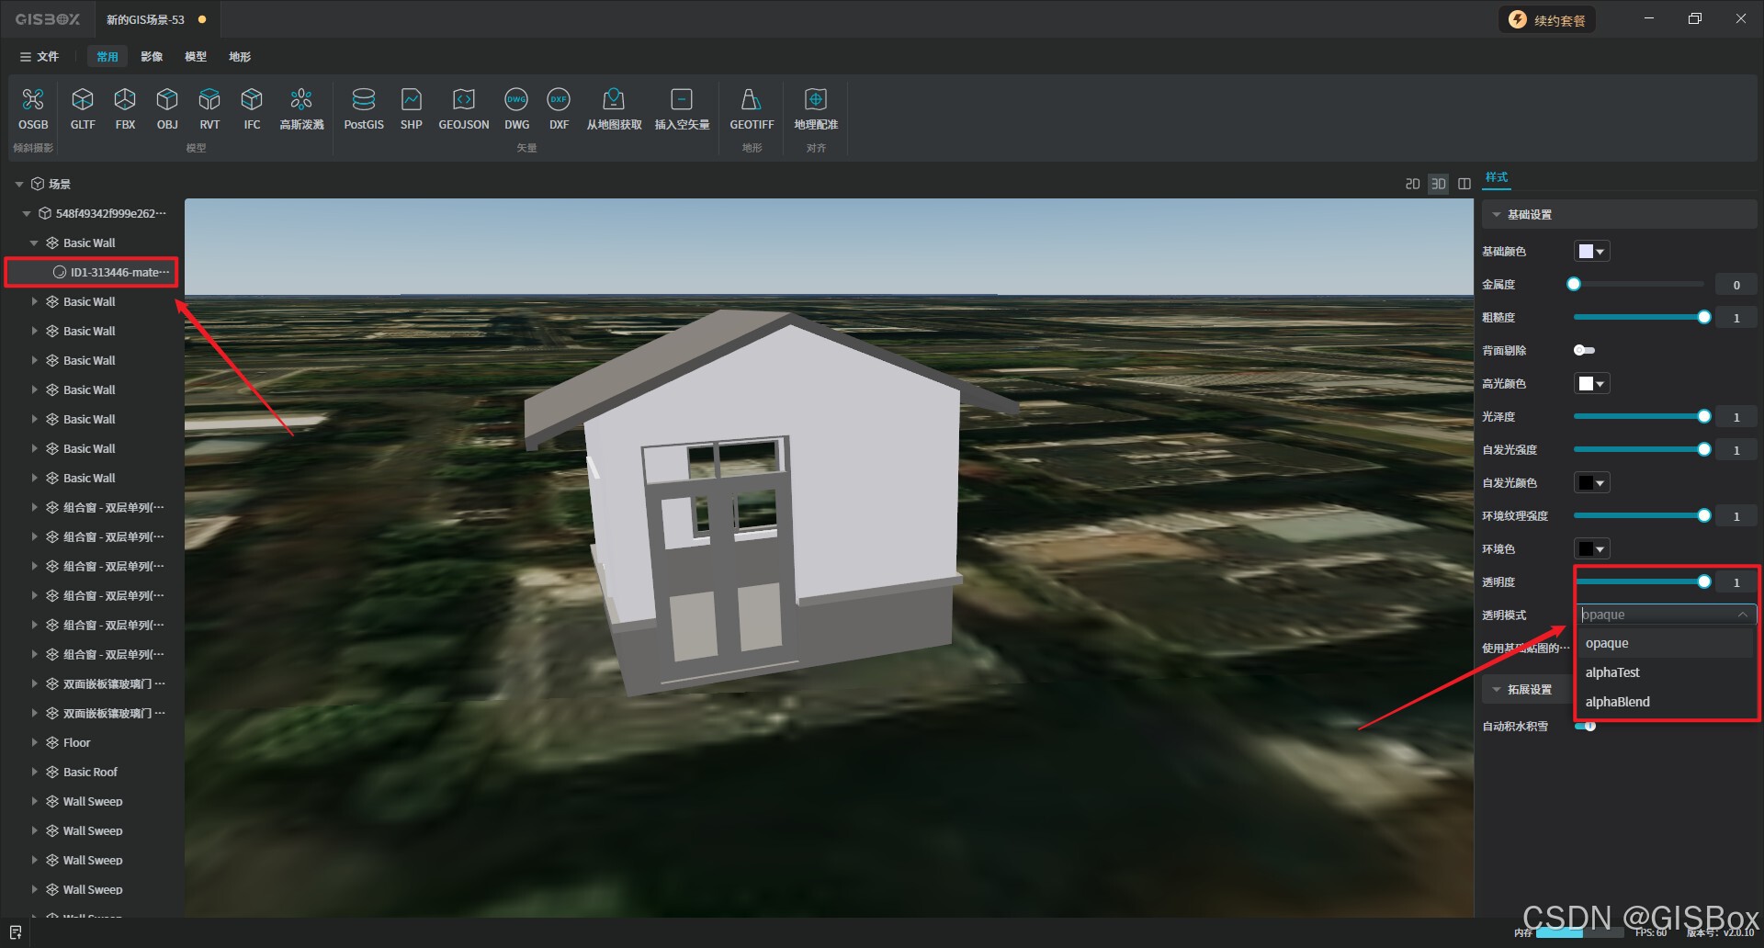
Task: Adjust the 金属度 slider handle
Action: 1574,284
